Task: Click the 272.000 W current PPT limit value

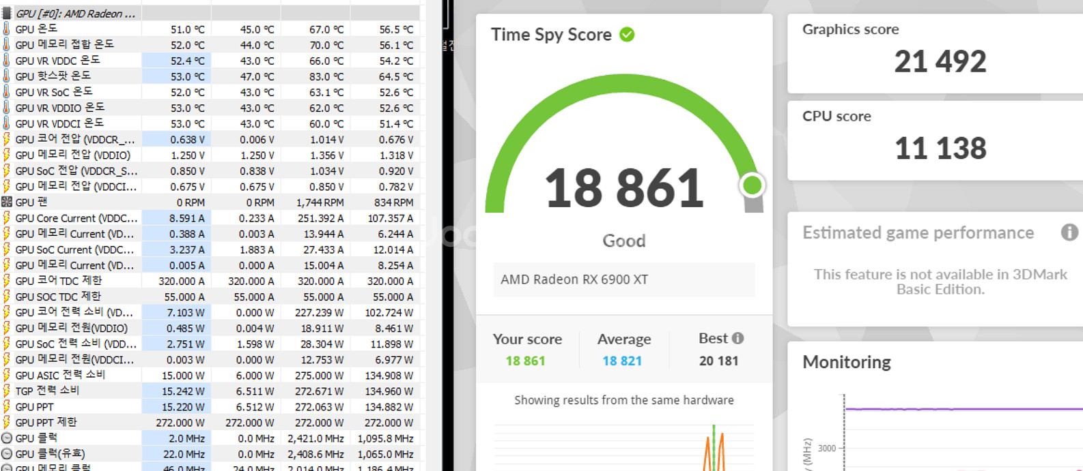Action: (x=180, y=423)
